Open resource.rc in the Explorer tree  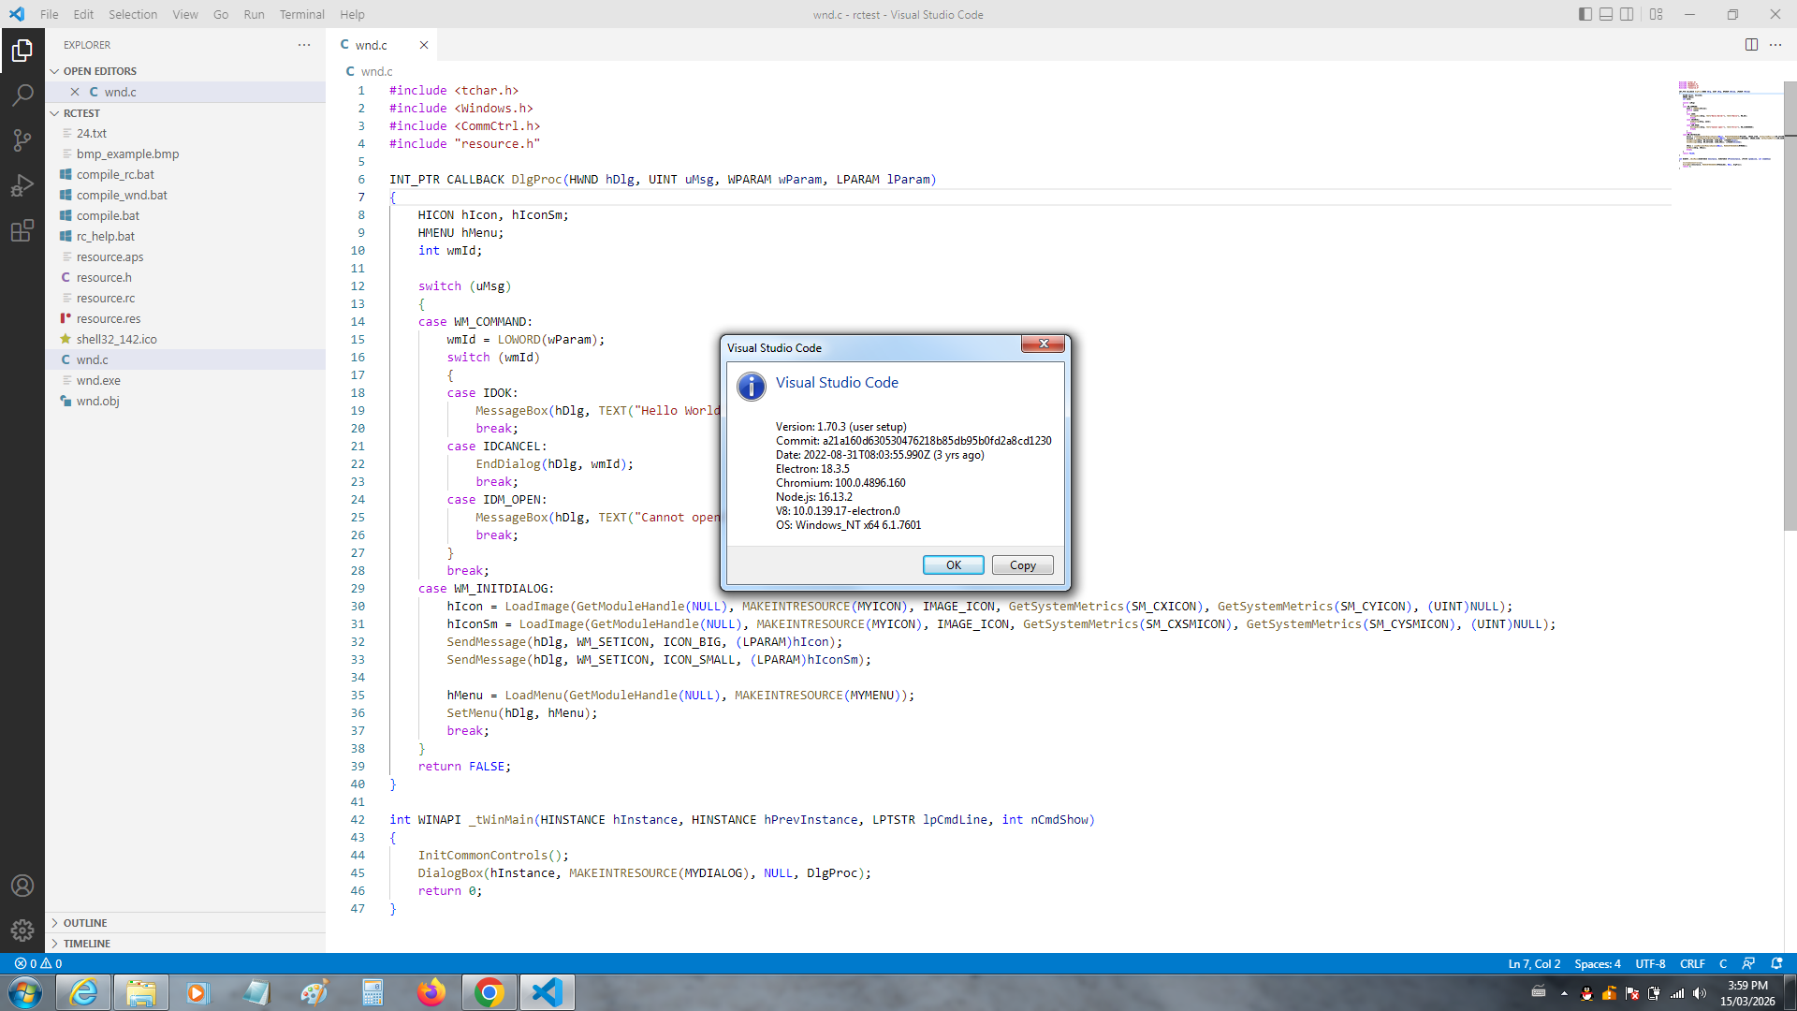(x=106, y=298)
